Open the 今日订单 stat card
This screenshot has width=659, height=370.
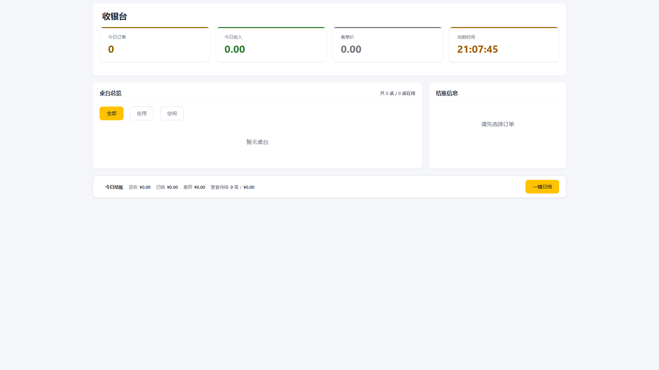[x=155, y=45]
